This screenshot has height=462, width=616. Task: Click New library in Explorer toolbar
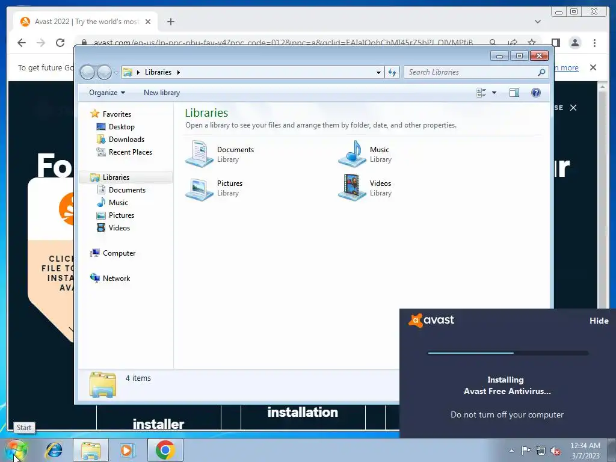[x=162, y=93]
